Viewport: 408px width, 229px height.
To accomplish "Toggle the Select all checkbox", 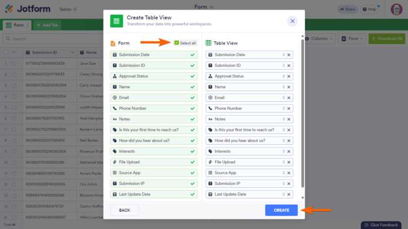I will (x=177, y=43).
